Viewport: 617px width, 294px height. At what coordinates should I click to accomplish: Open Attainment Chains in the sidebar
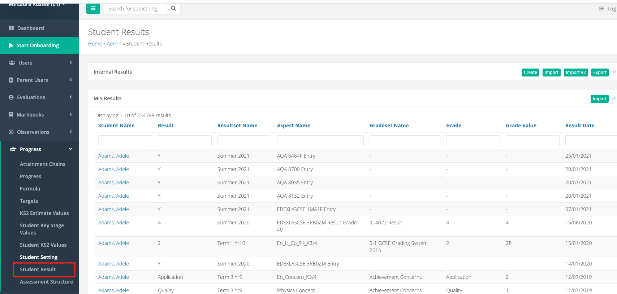click(x=43, y=164)
